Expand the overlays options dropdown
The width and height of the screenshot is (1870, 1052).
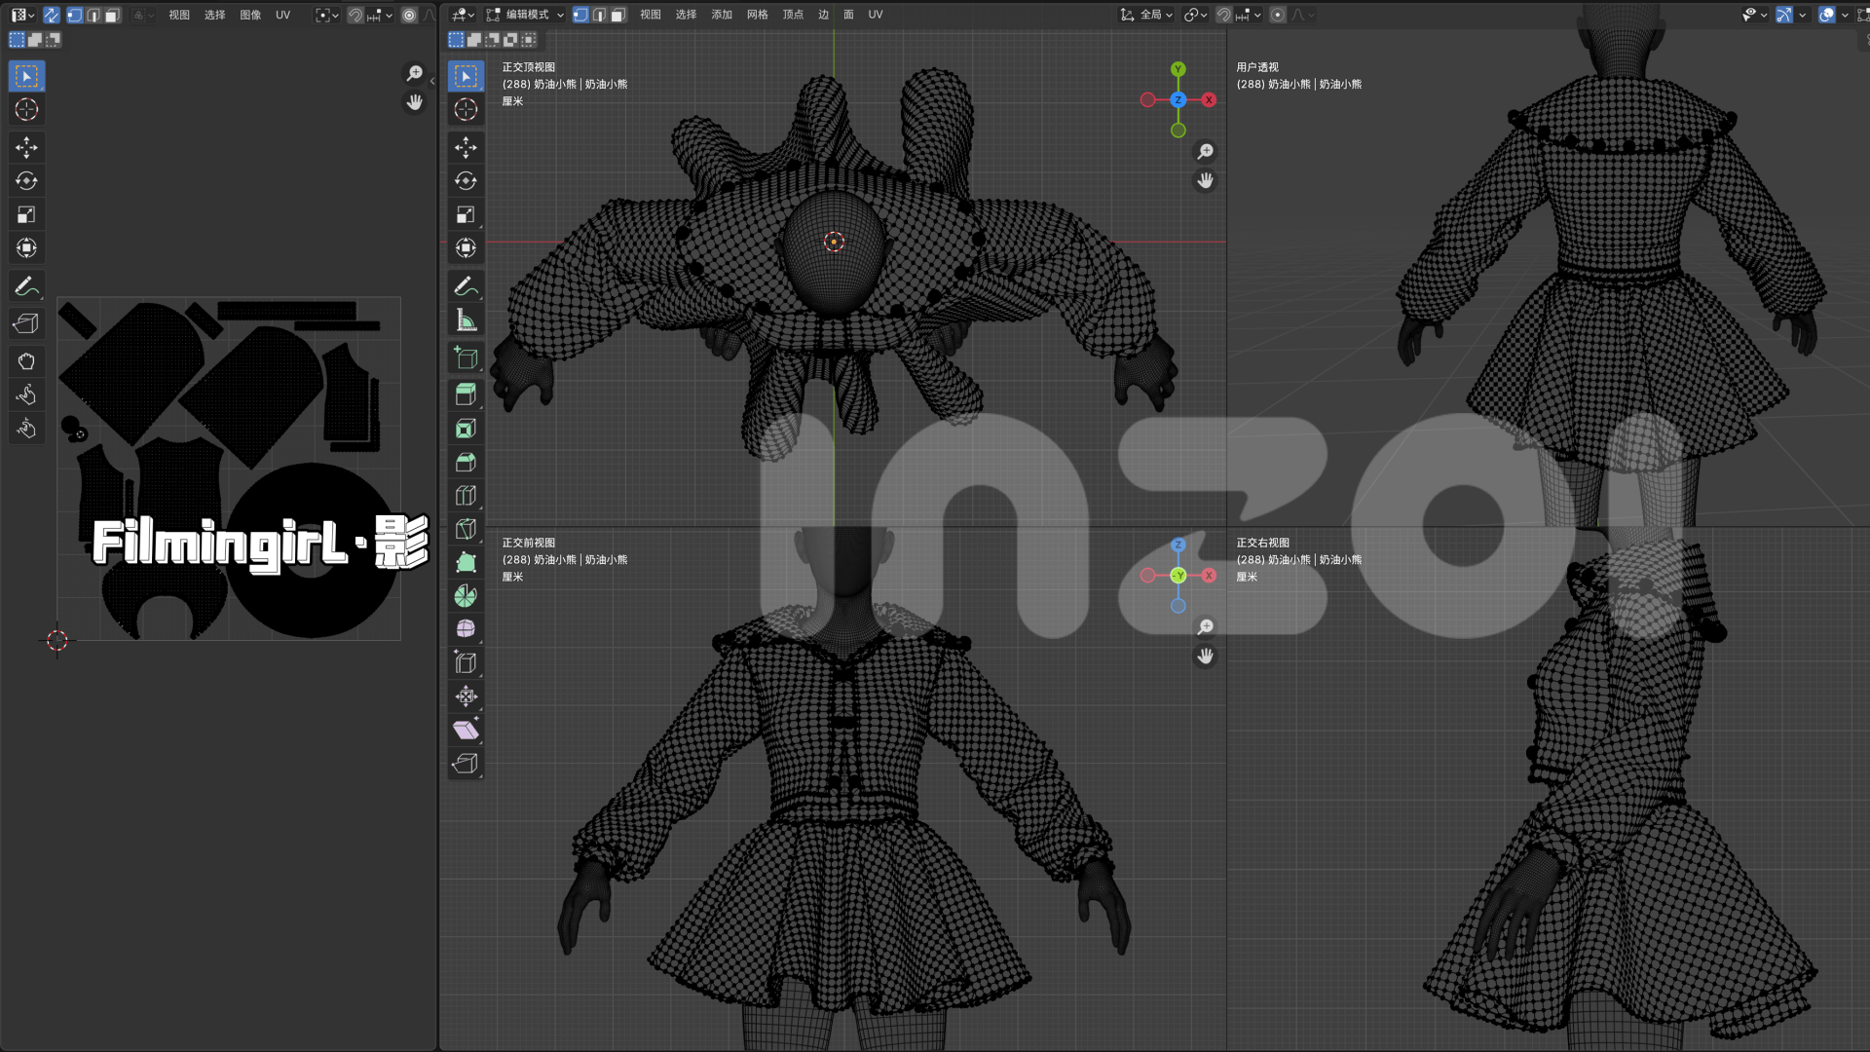(1845, 15)
